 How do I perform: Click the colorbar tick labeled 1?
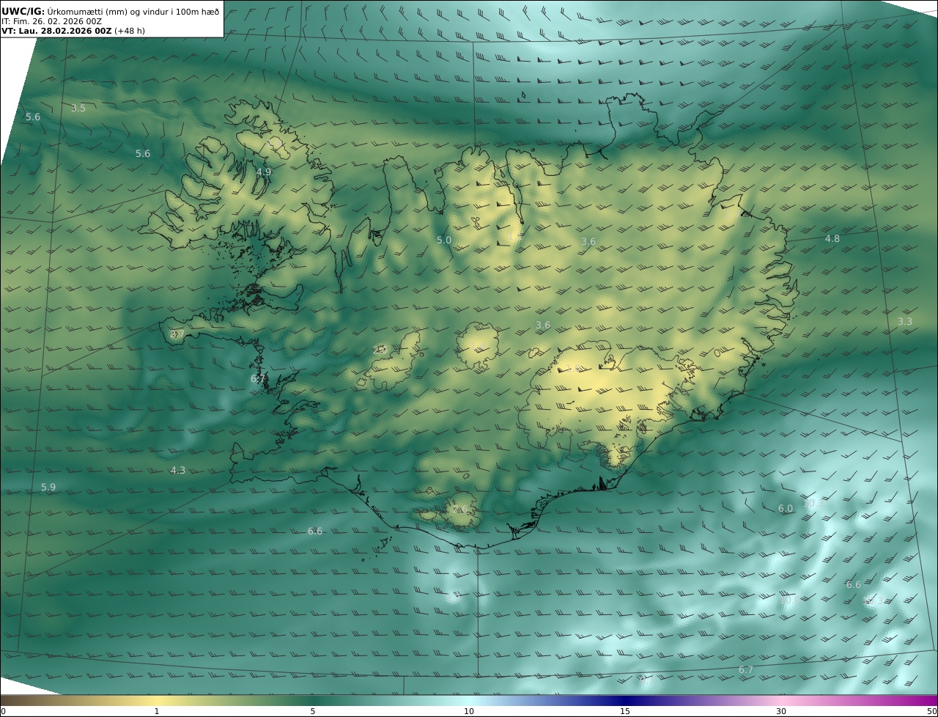(x=157, y=711)
